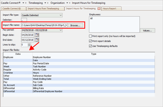This screenshot has height=107, width=163.
Task: Toggle Use Timekeeping defaults checkbox
Action: pos(90,46)
